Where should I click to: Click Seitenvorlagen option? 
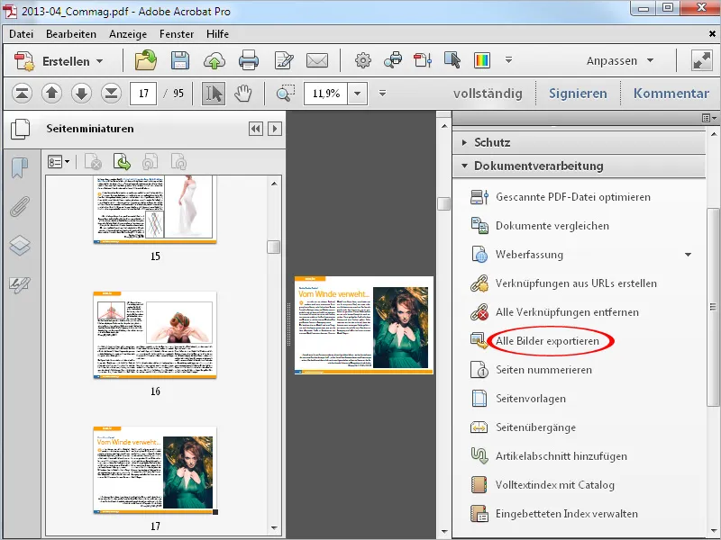click(531, 399)
